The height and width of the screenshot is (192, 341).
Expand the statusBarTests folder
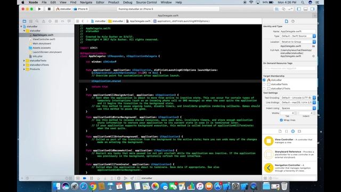point(24,61)
